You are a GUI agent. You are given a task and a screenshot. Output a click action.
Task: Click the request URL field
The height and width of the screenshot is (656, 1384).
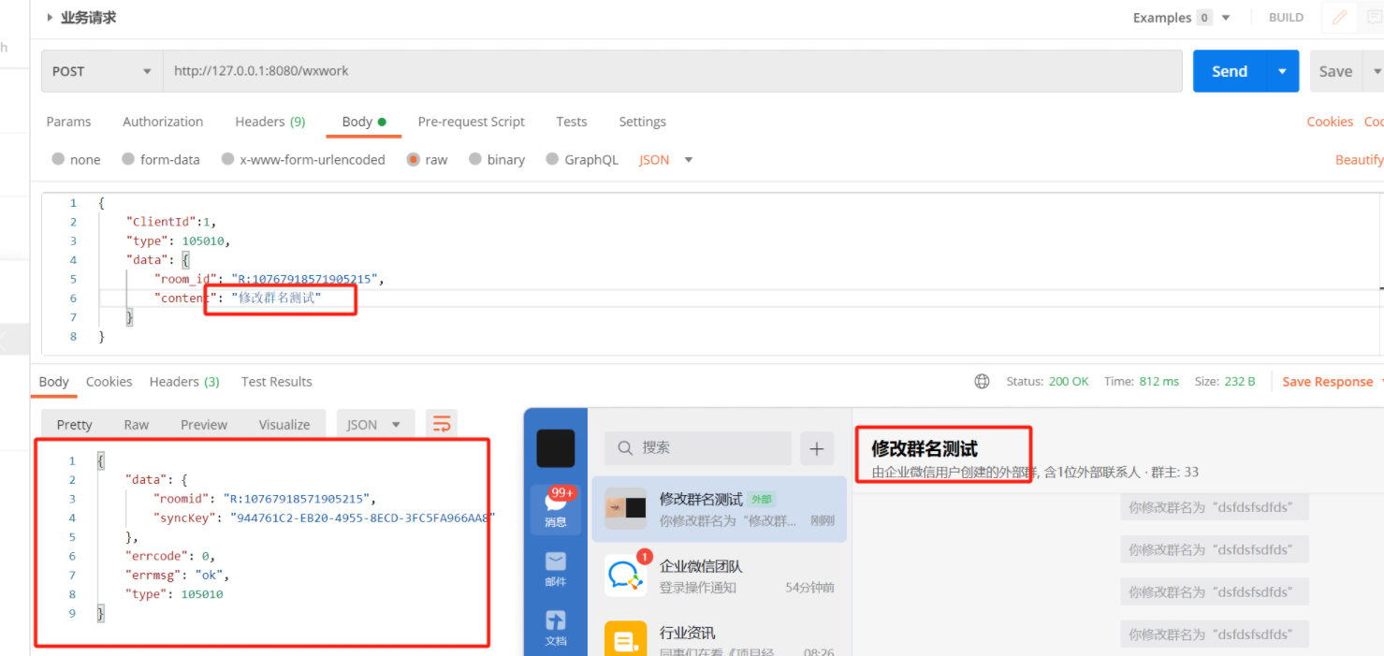pos(673,71)
